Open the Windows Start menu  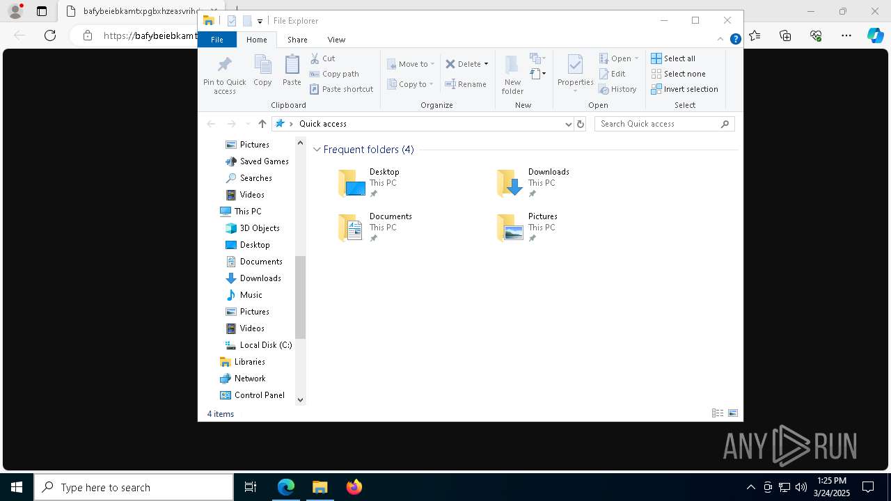(17, 487)
